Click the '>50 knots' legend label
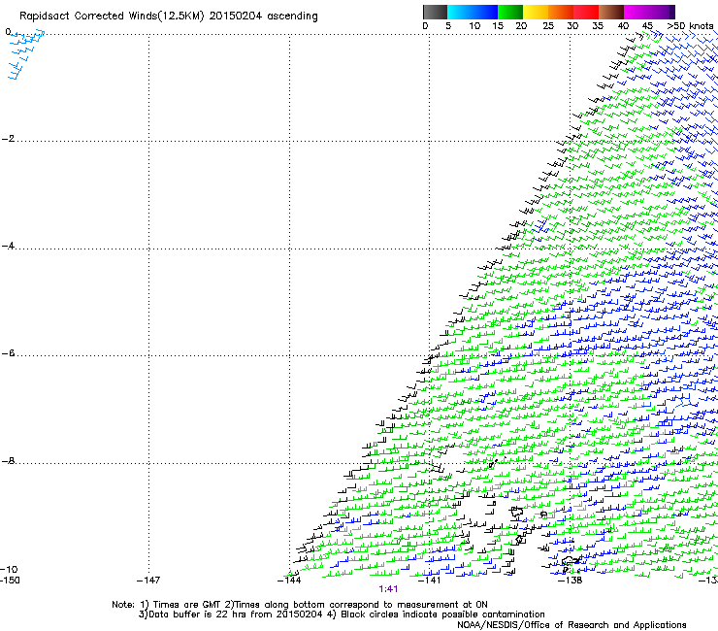 pyautogui.click(x=690, y=26)
